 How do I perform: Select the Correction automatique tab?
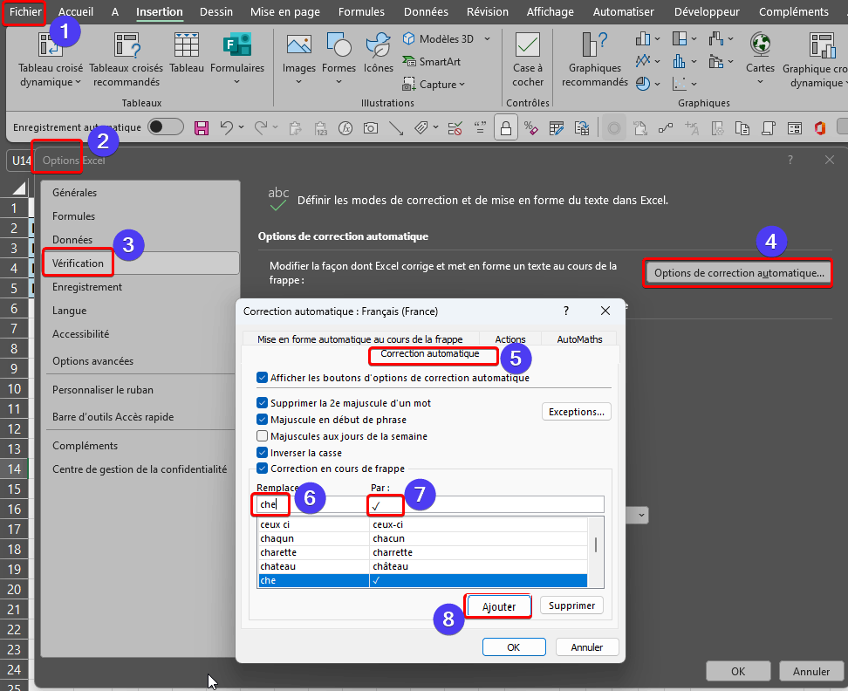(x=430, y=353)
